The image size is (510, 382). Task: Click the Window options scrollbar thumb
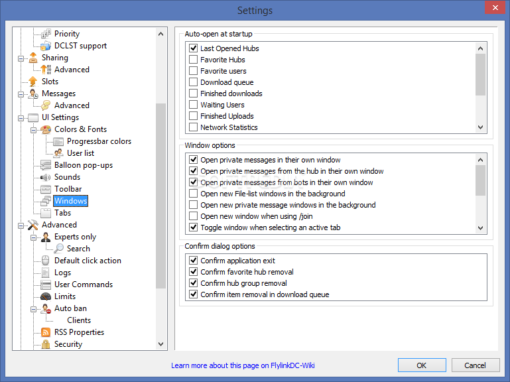coord(480,180)
